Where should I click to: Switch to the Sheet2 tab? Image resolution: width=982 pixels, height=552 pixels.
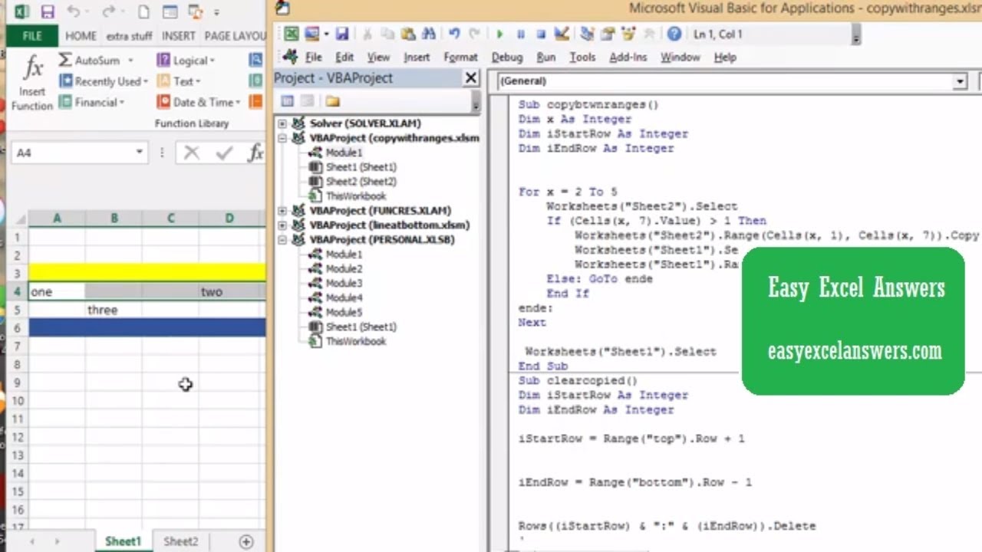tap(181, 541)
